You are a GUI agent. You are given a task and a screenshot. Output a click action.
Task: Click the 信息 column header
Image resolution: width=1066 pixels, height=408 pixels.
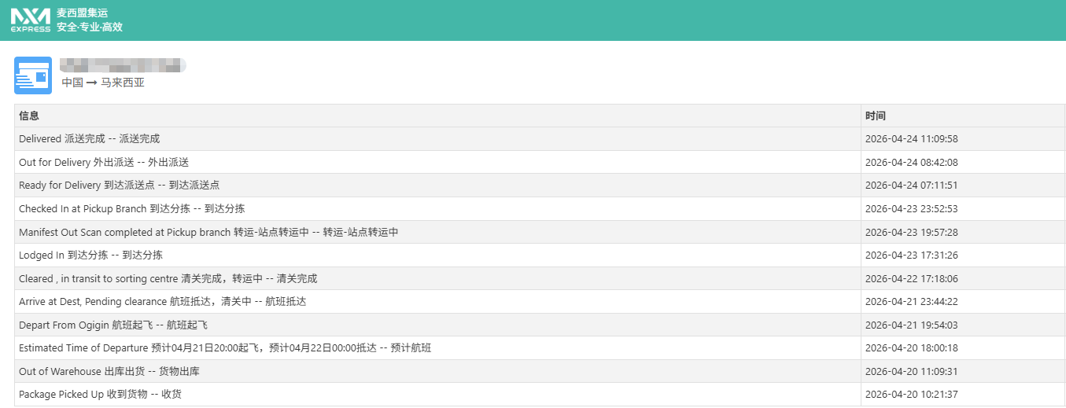click(x=29, y=116)
